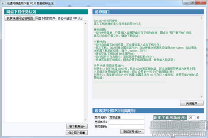Image resolution: width=208 pixels, height=138 pixels.
Task: Click the 设置下载间隔时间 label
Action: [170, 118]
